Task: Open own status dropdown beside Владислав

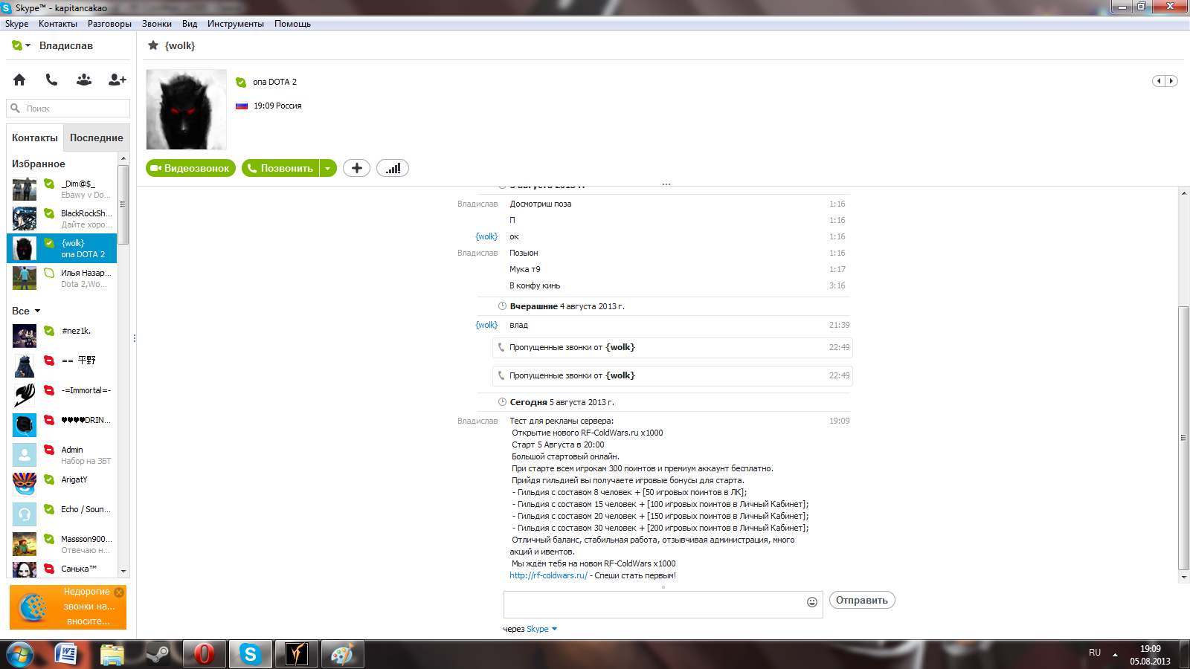Action: click(21, 45)
